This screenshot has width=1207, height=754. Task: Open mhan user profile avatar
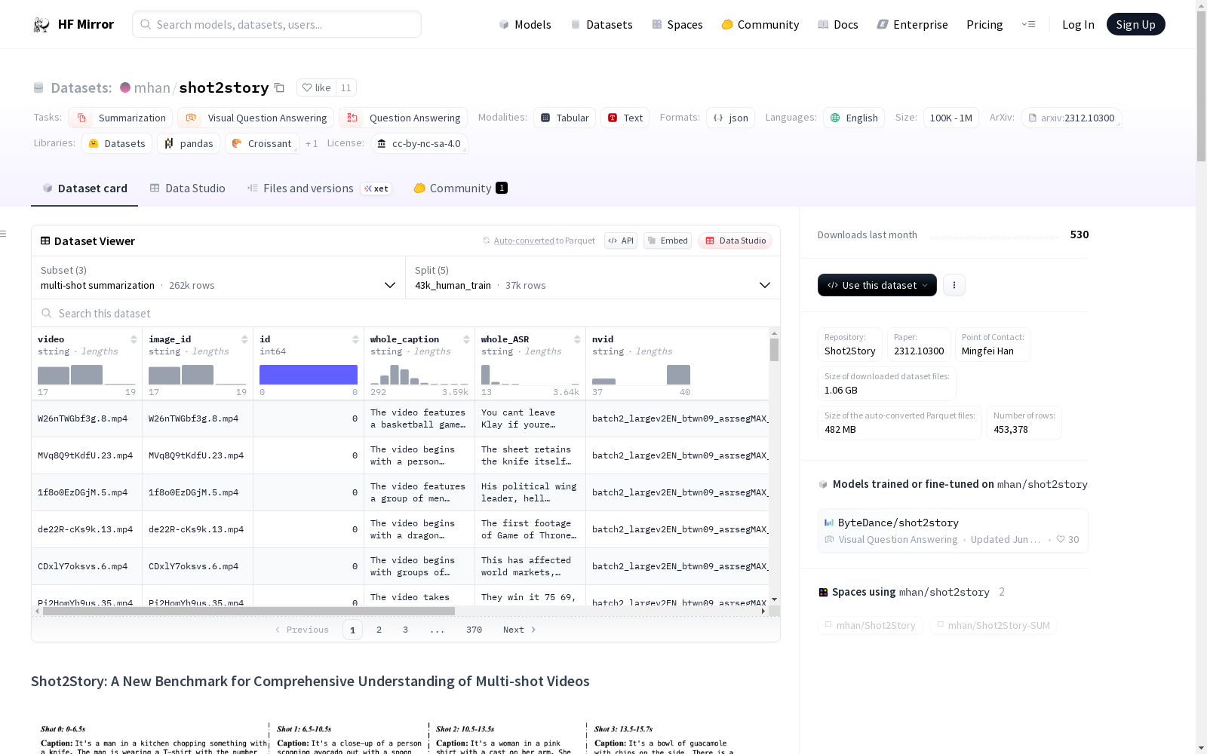coord(125,87)
